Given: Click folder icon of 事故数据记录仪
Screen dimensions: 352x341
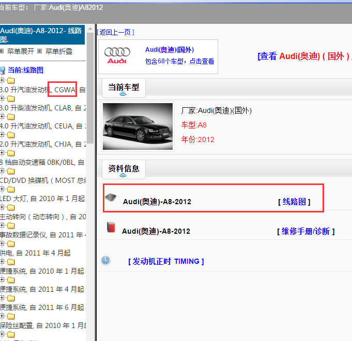Looking at the screenshot, I should [x=11, y=225].
